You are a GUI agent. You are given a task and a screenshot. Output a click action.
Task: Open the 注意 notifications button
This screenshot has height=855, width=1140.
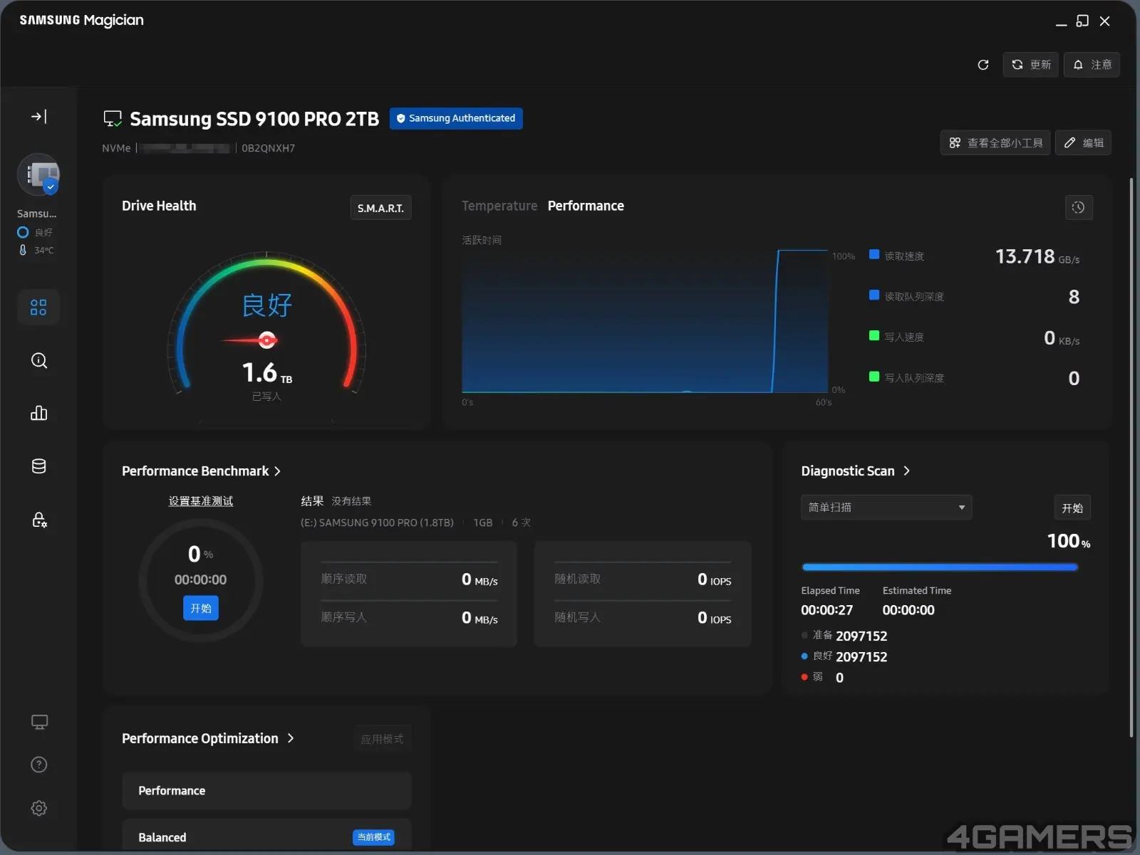point(1092,65)
